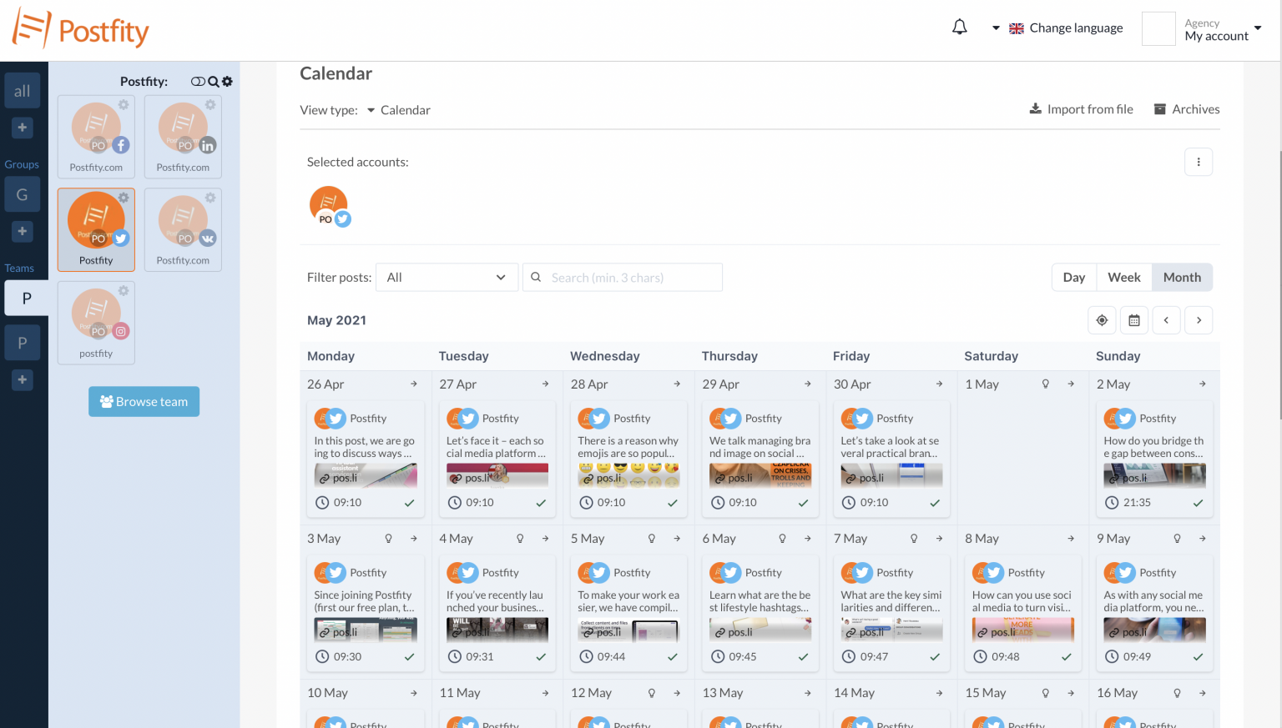Focus the post search field
1282x728 pixels.
[x=622, y=278]
